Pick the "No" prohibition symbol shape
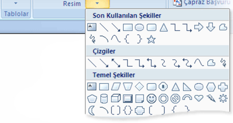 pyautogui.click(x=175, y=99)
